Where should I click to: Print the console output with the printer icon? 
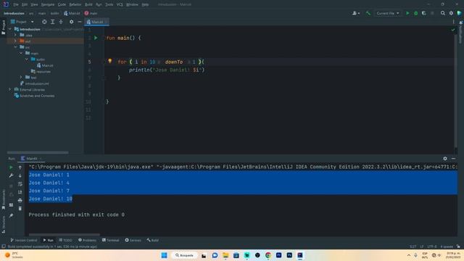20,200
